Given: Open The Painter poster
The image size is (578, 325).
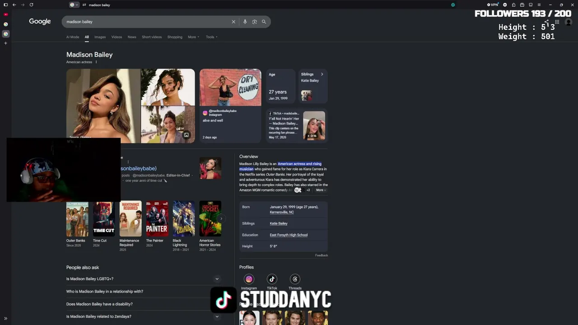Looking at the screenshot, I should pos(157,218).
